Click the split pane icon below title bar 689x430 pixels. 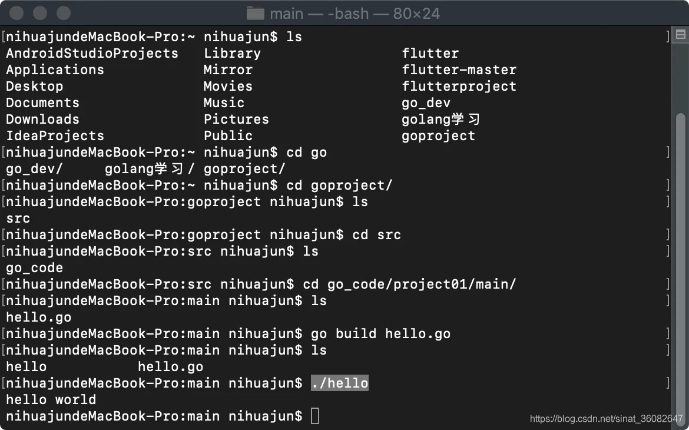[680, 36]
